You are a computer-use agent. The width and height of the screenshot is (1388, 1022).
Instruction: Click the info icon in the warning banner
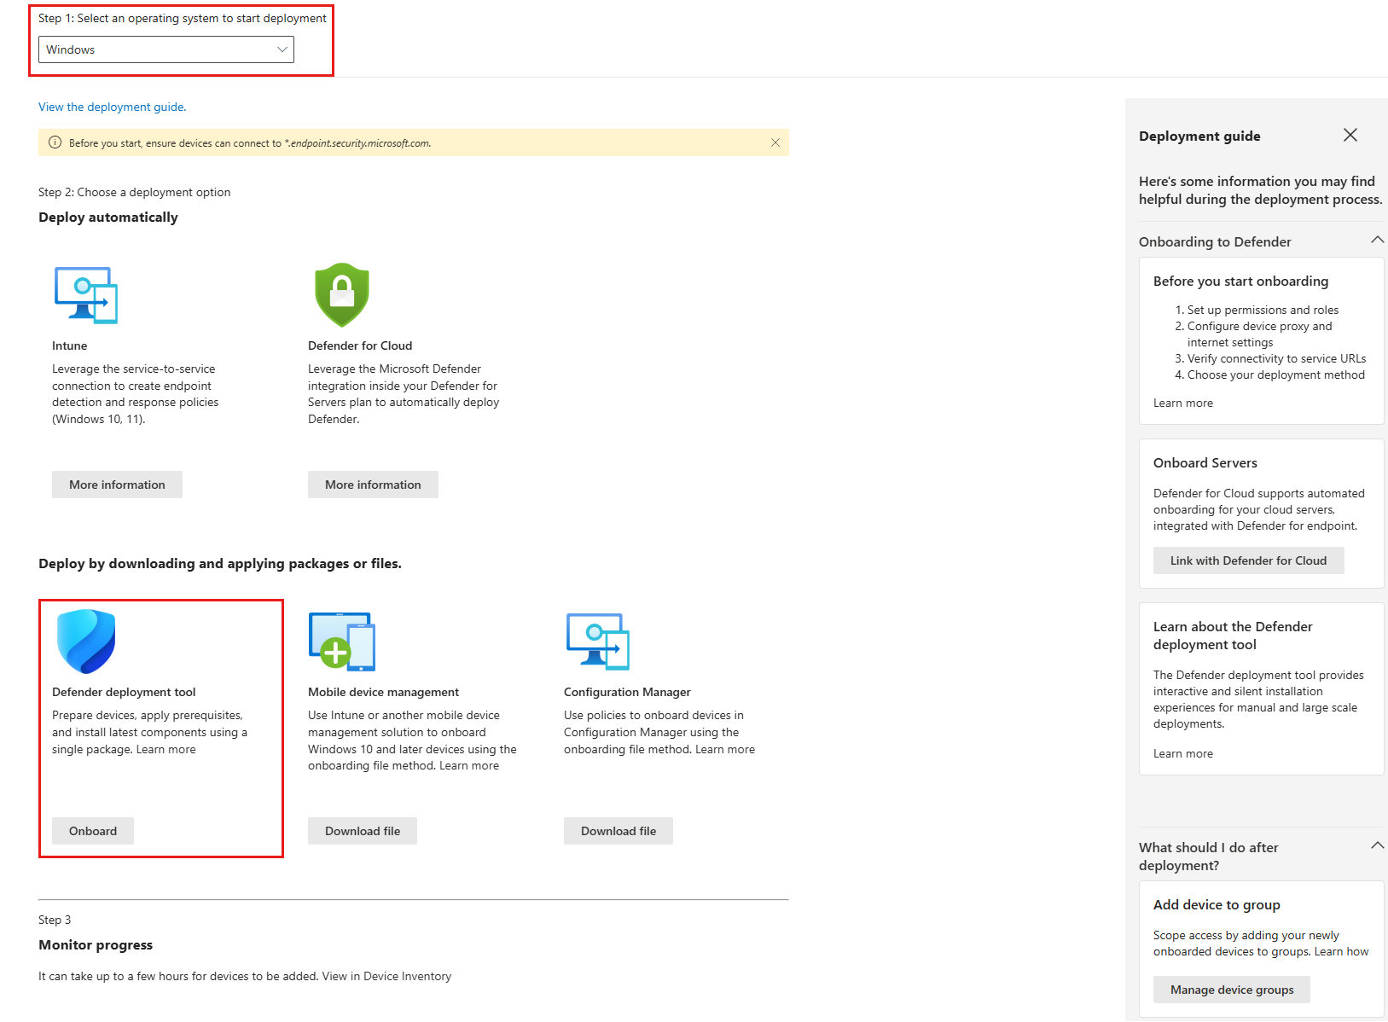click(x=55, y=142)
